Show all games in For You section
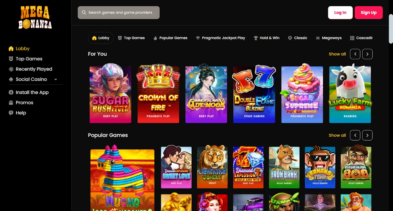Screen dimensions: 393x211 coord(337,54)
